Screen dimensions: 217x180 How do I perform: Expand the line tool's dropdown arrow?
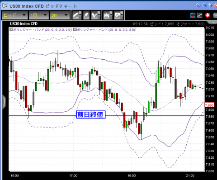pos(80,15)
